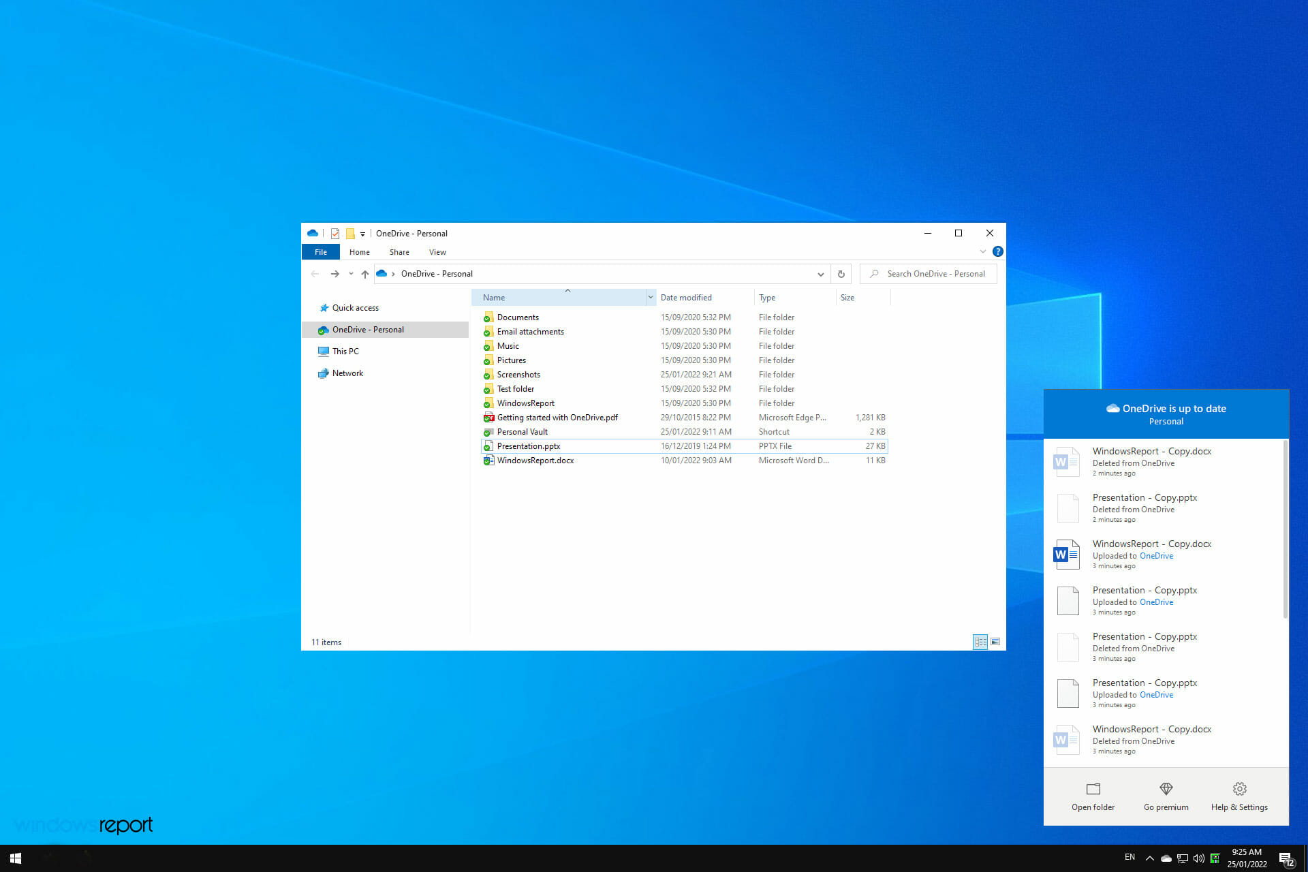Toggle details/list view in File Explorer toolbar

[x=980, y=641]
